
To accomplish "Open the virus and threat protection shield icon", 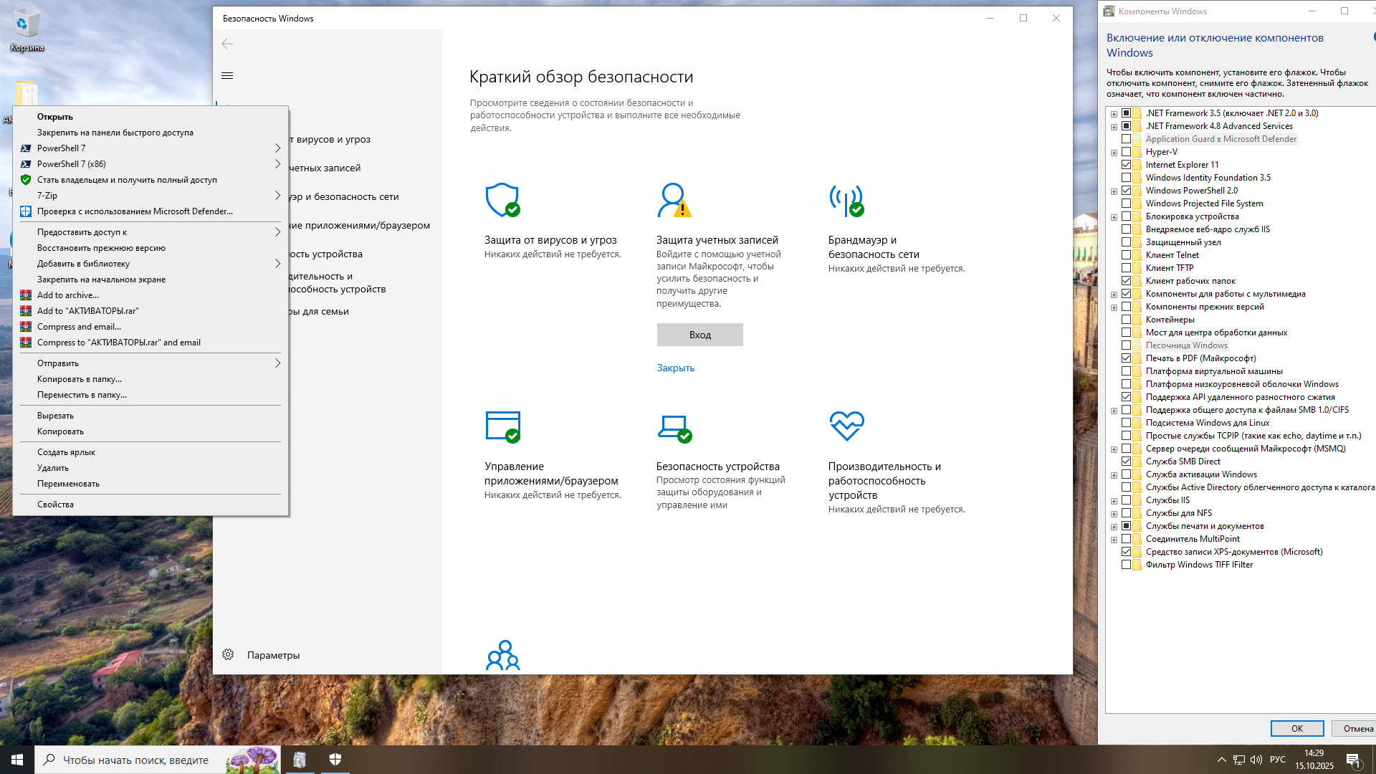I will tap(502, 200).
